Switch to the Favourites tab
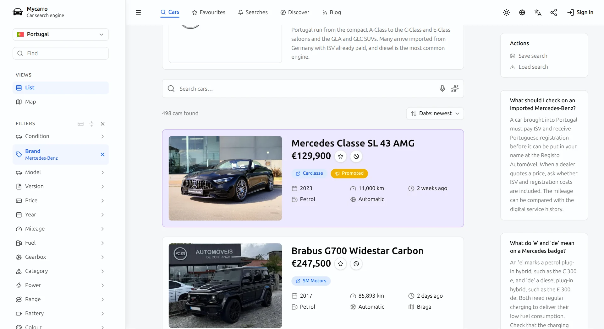Image resolution: width=604 pixels, height=329 pixels. pos(208,13)
